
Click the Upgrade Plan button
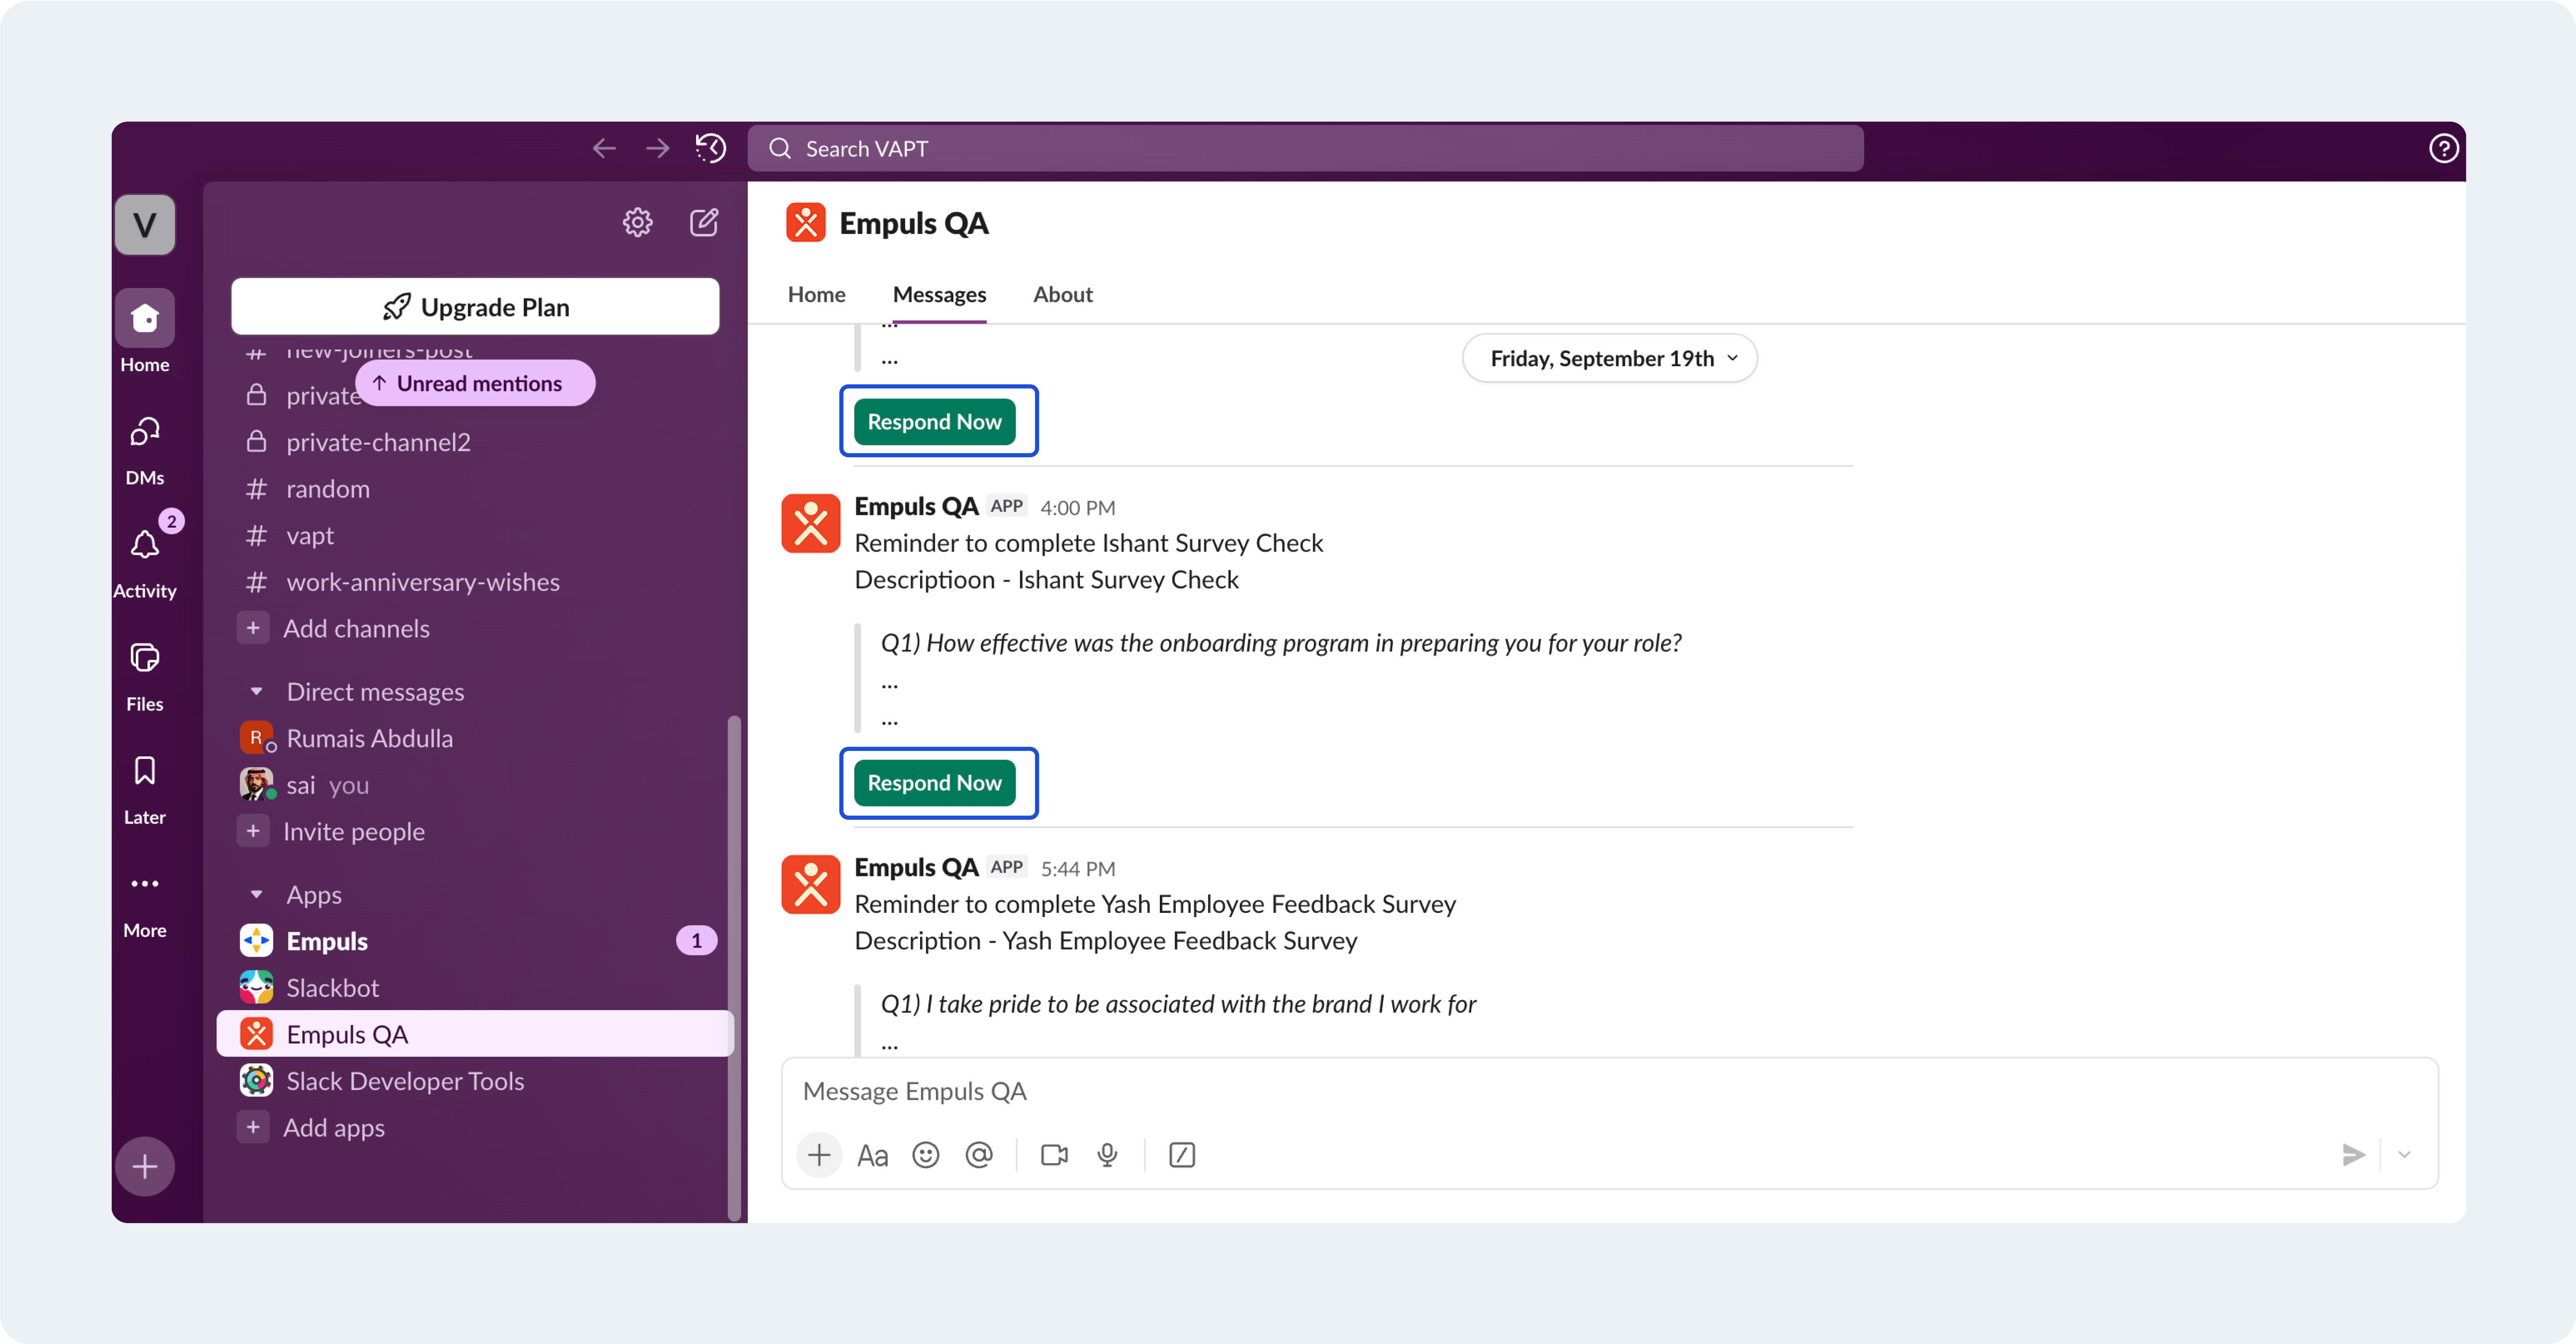(x=475, y=306)
